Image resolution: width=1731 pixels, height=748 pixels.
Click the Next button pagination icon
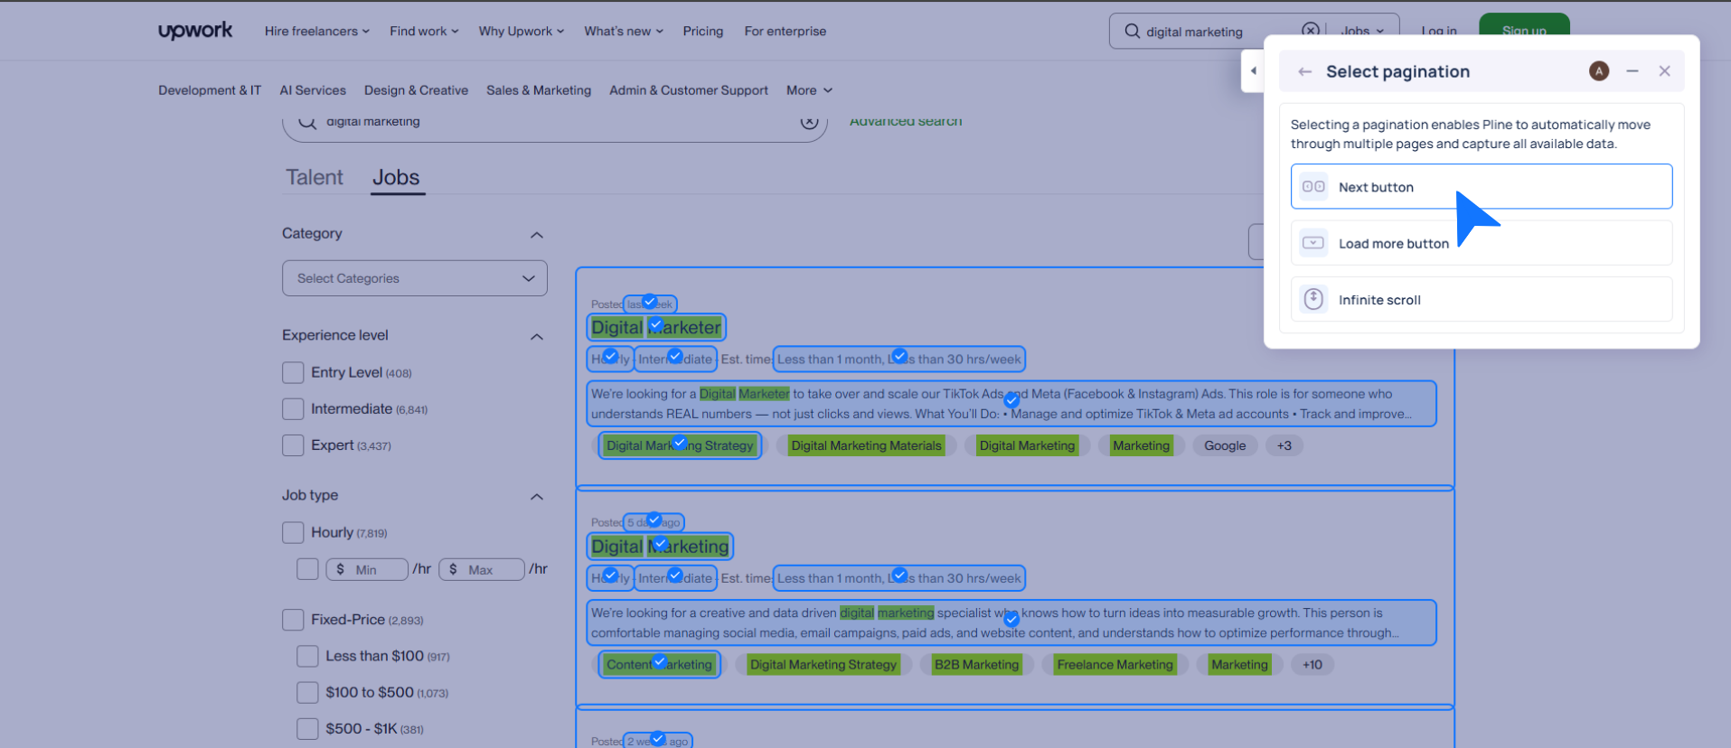click(1313, 187)
